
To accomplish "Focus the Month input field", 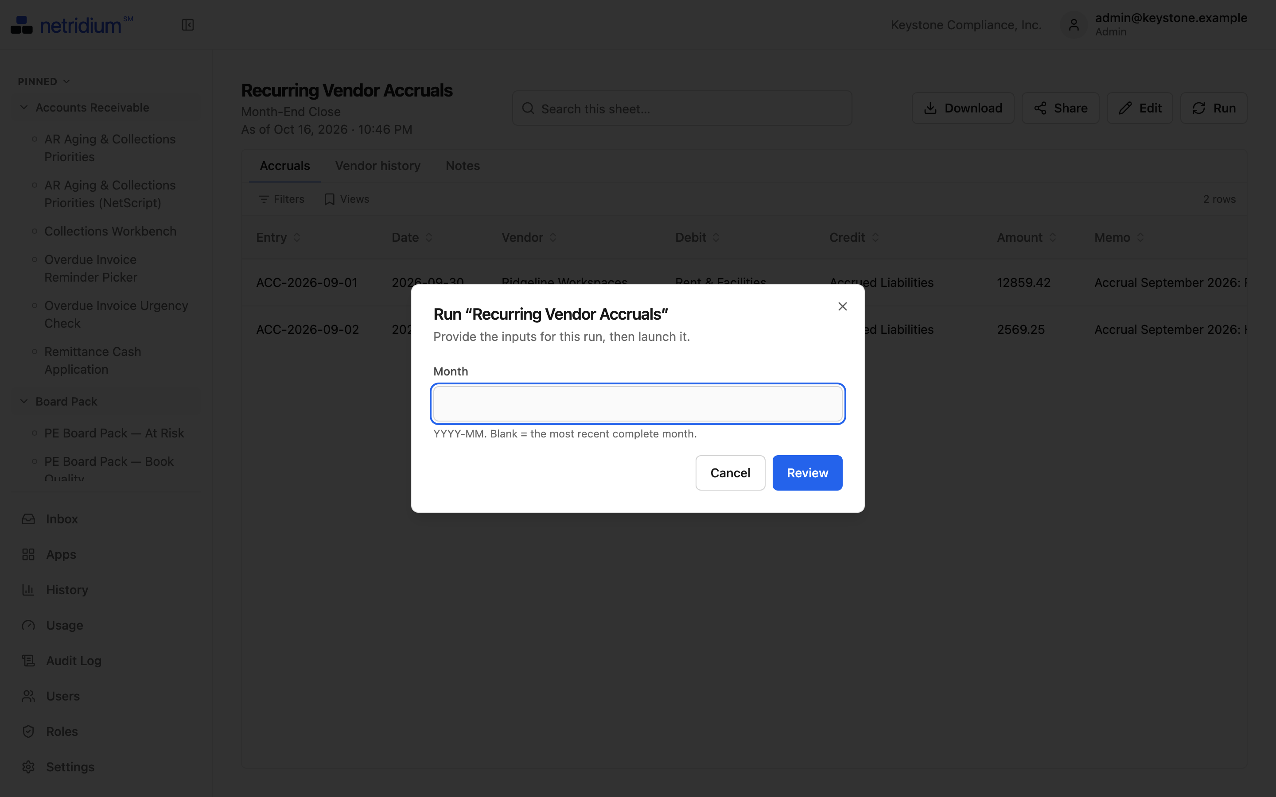I will [638, 404].
